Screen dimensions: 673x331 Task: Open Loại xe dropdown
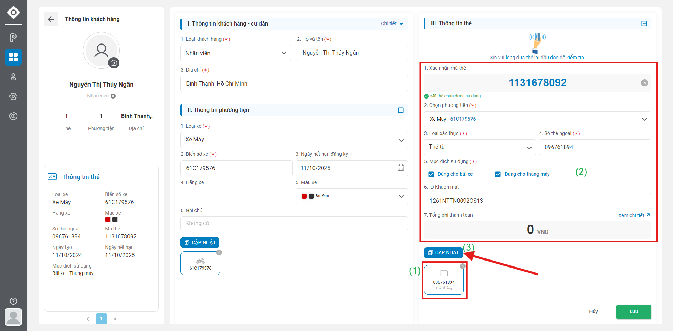294,140
